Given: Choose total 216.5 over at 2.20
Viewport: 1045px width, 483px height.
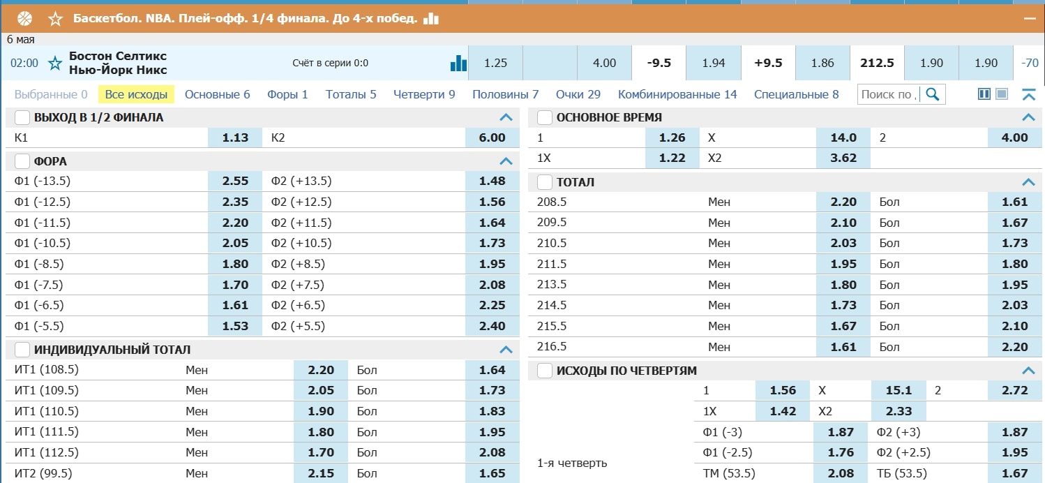Looking at the screenshot, I should coord(1015,347).
